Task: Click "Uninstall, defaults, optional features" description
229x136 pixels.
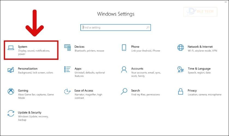Action: click(x=90, y=74)
